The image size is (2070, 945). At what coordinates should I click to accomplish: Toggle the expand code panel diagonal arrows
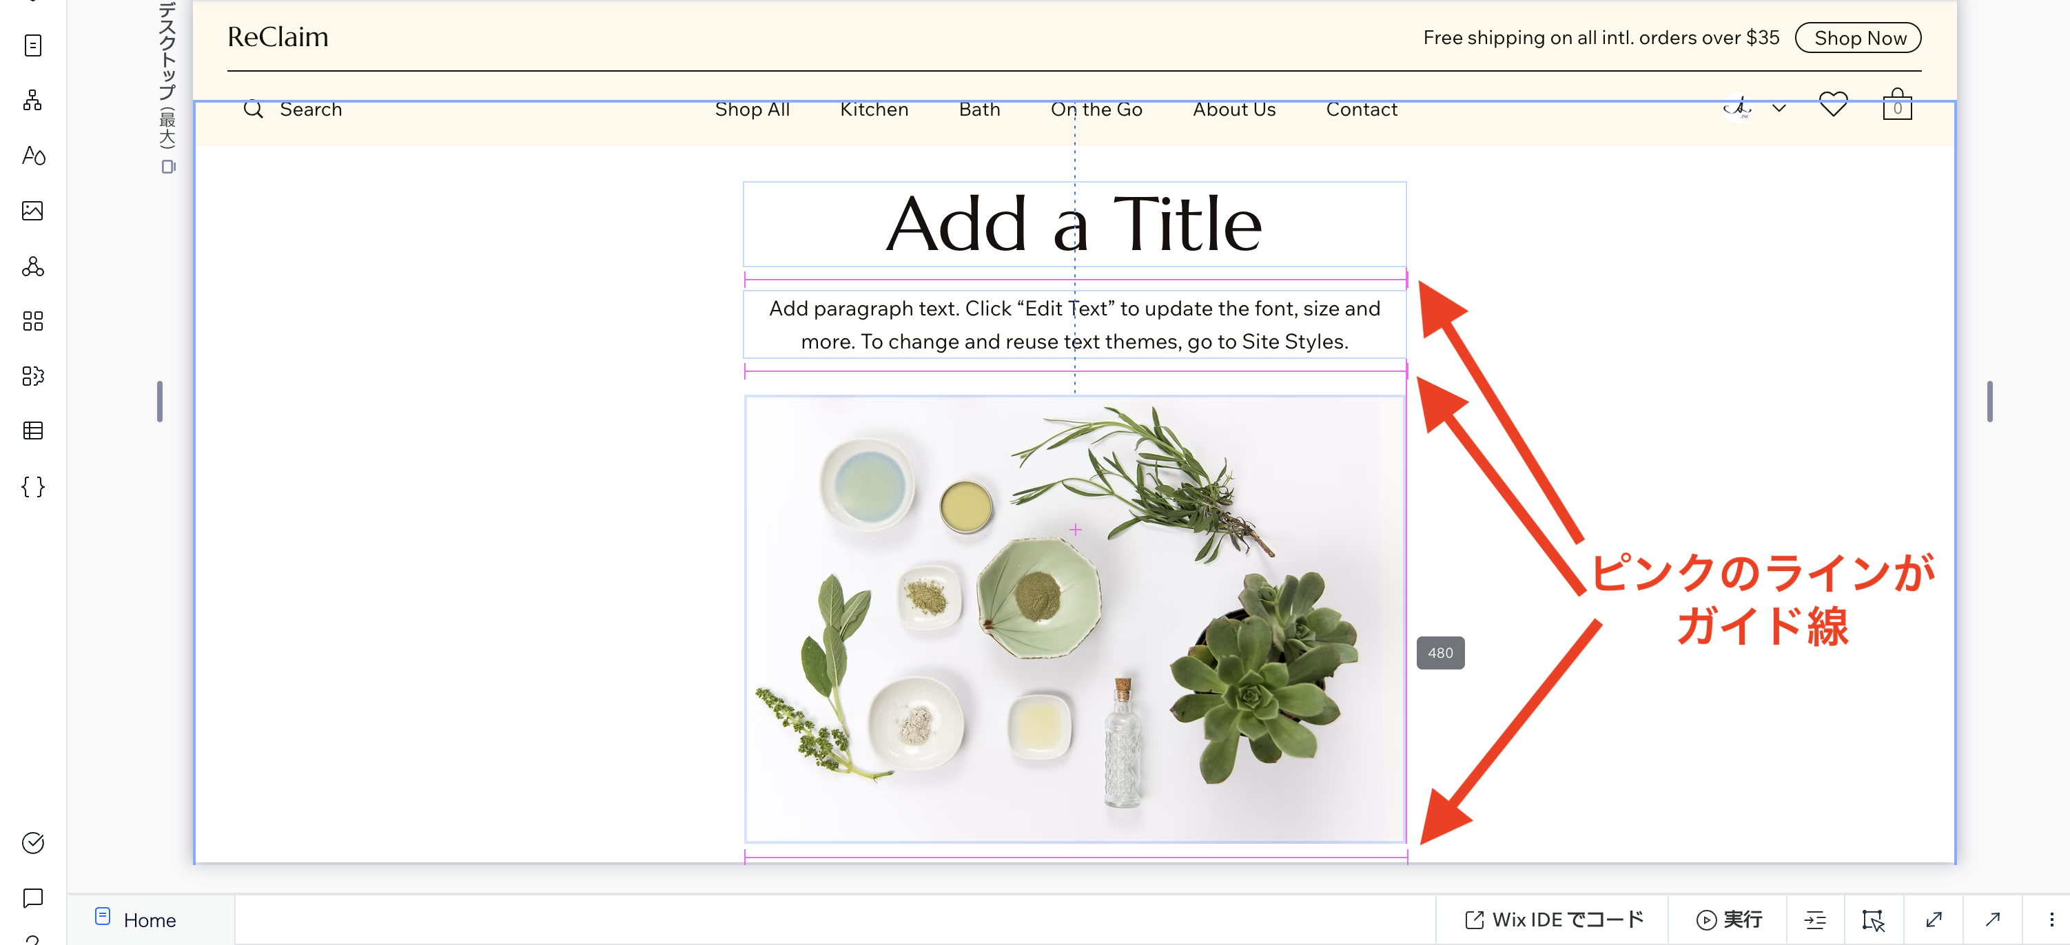point(1934,920)
